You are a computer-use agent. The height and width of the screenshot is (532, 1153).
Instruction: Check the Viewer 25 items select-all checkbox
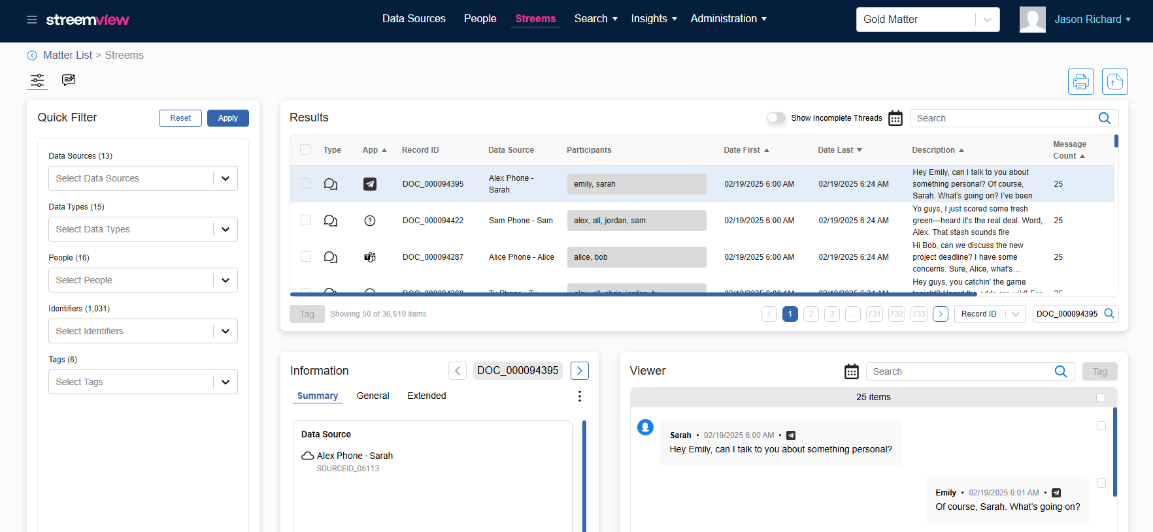click(x=1101, y=398)
